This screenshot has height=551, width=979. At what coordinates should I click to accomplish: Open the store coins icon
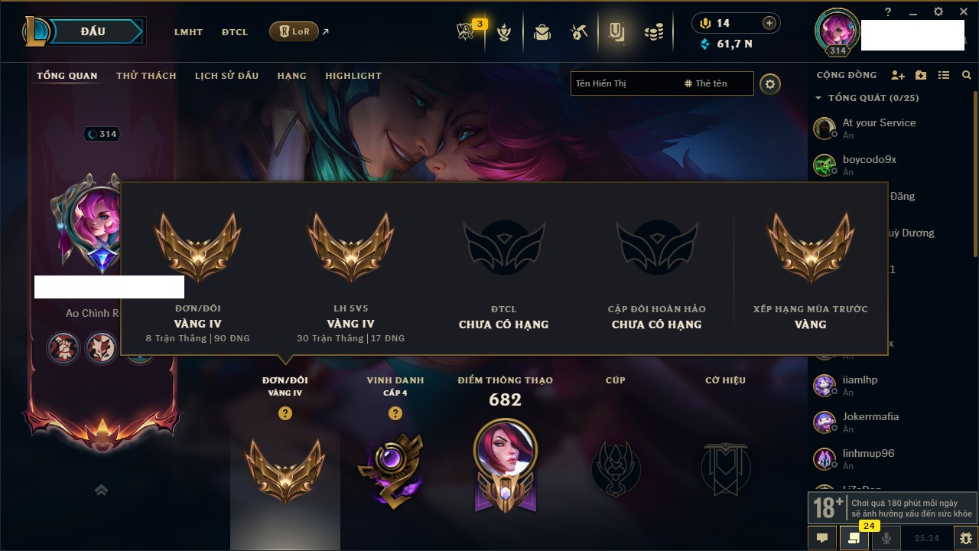[x=653, y=32]
